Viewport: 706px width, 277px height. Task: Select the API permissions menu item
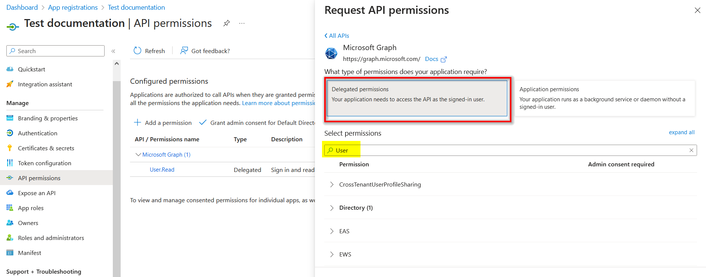pos(56,178)
